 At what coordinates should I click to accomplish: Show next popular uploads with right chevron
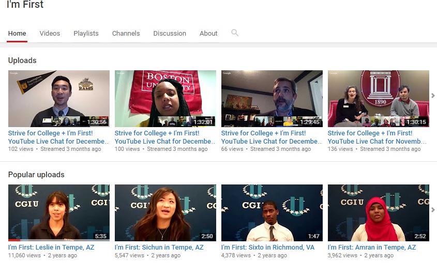(433, 210)
